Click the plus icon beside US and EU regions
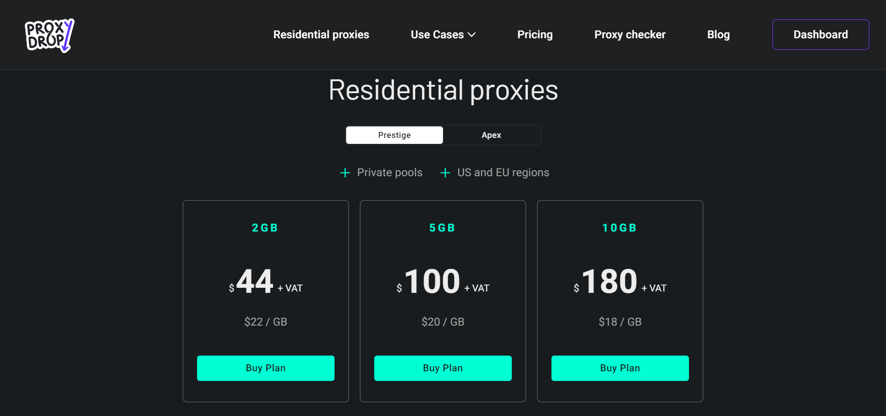This screenshot has height=416, width=886. coord(445,172)
